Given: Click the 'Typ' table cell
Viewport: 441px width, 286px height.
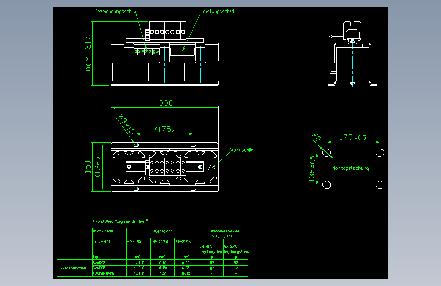Looking at the screenshot, I should 95,257.
